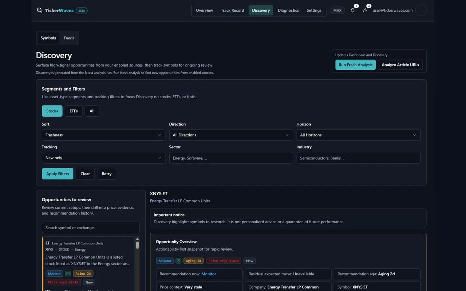
Task: Click the New badge in Opportunity Overview
Action: [x=250, y=261]
